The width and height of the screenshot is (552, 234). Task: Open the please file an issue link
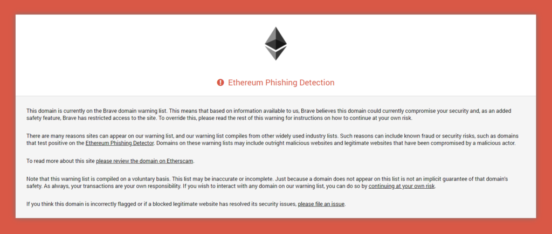pos(321,204)
